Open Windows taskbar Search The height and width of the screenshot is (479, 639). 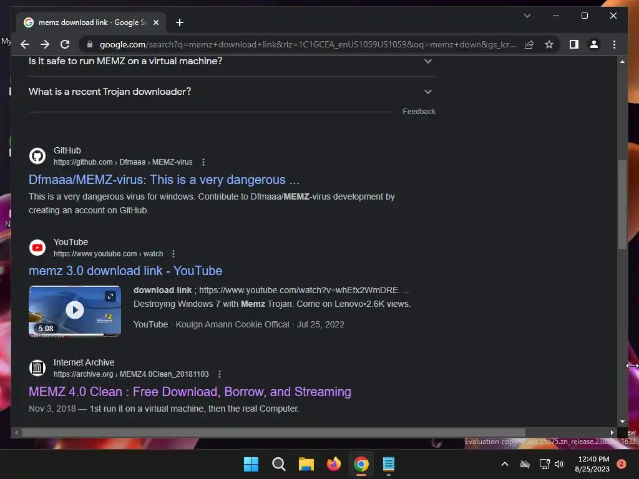click(279, 464)
